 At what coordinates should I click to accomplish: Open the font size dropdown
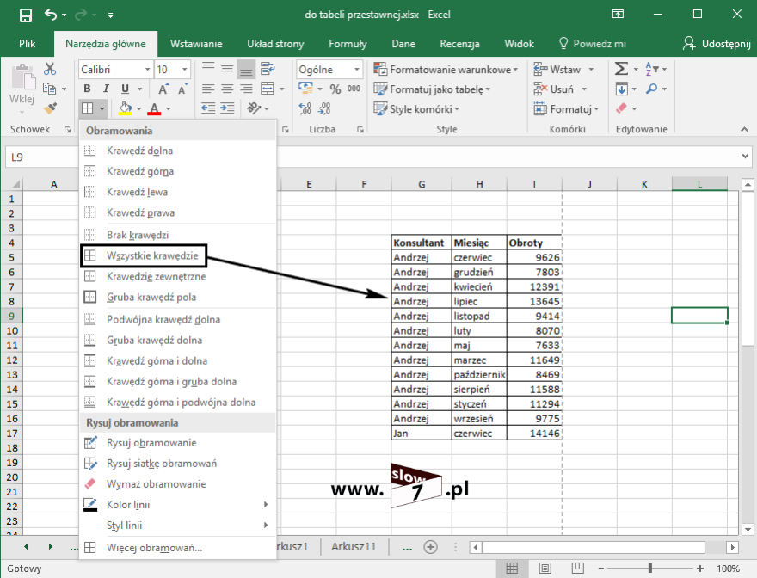184,70
